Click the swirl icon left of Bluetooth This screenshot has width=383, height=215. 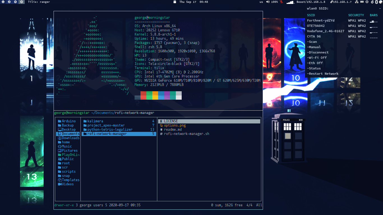[372, 2]
